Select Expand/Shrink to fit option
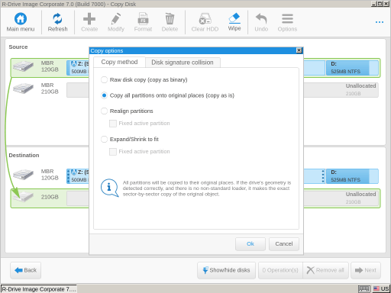Viewport: 391px width, 293px height. pyautogui.click(x=104, y=139)
